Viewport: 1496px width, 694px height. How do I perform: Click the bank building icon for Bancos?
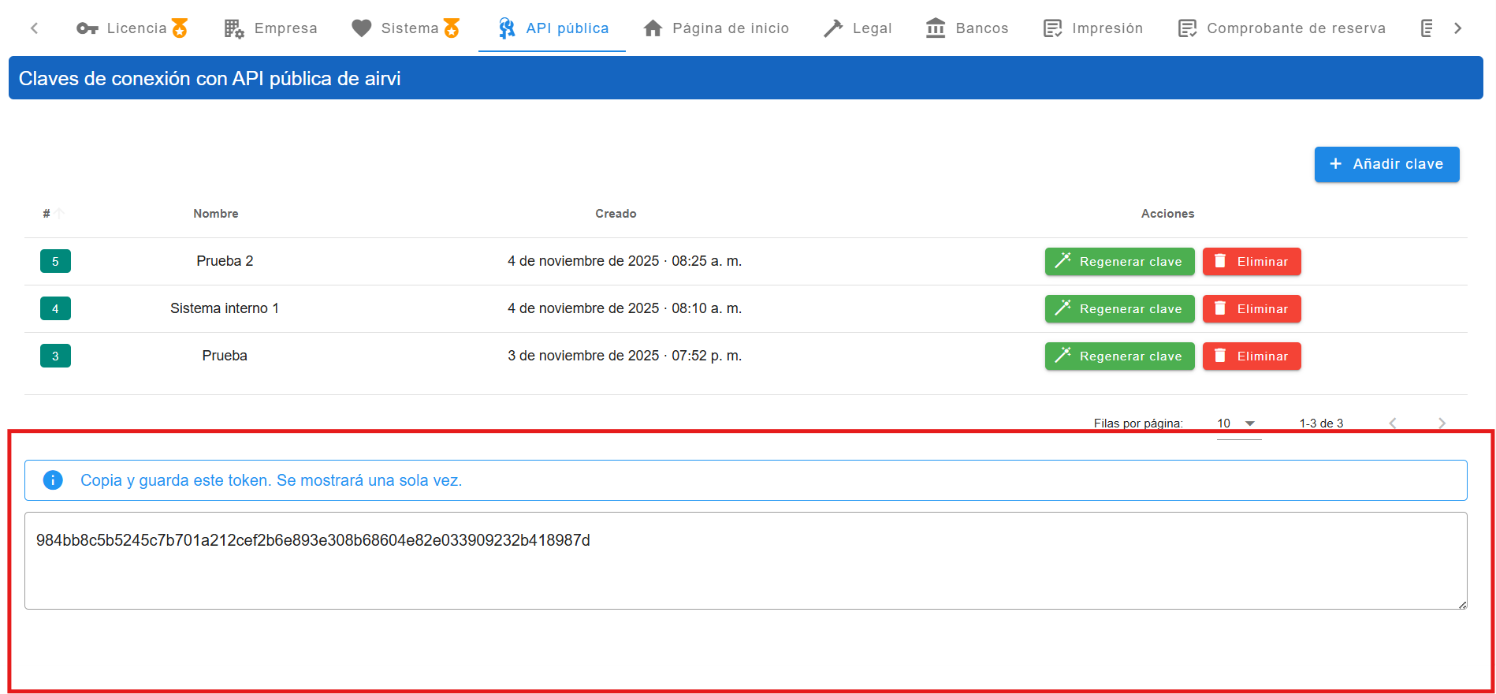tap(936, 28)
